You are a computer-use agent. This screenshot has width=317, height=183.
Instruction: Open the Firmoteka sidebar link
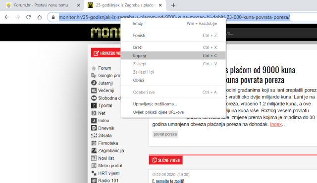(x=108, y=143)
